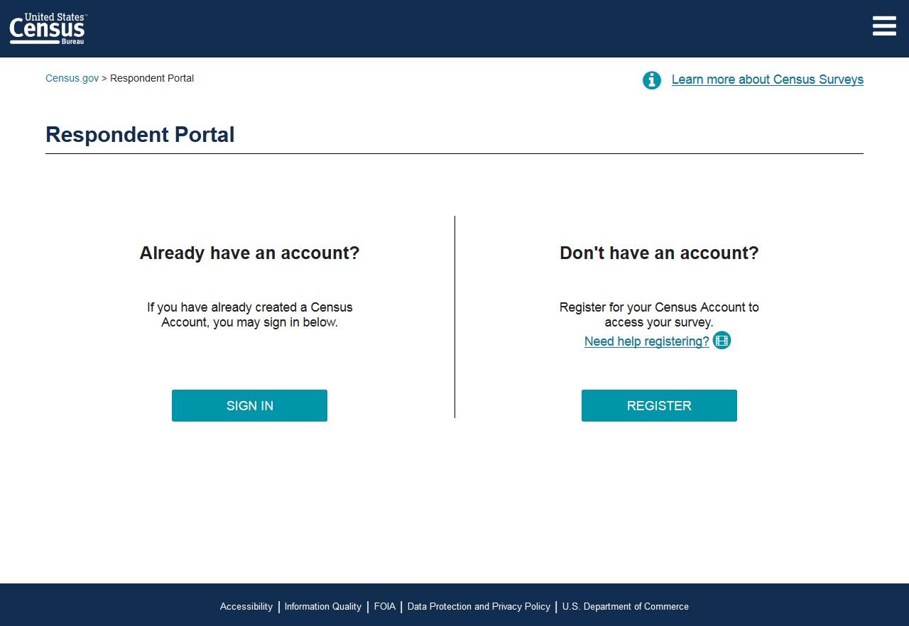The height and width of the screenshot is (626, 909).
Task: Click the Don't have an account heading
Action: pos(659,253)
